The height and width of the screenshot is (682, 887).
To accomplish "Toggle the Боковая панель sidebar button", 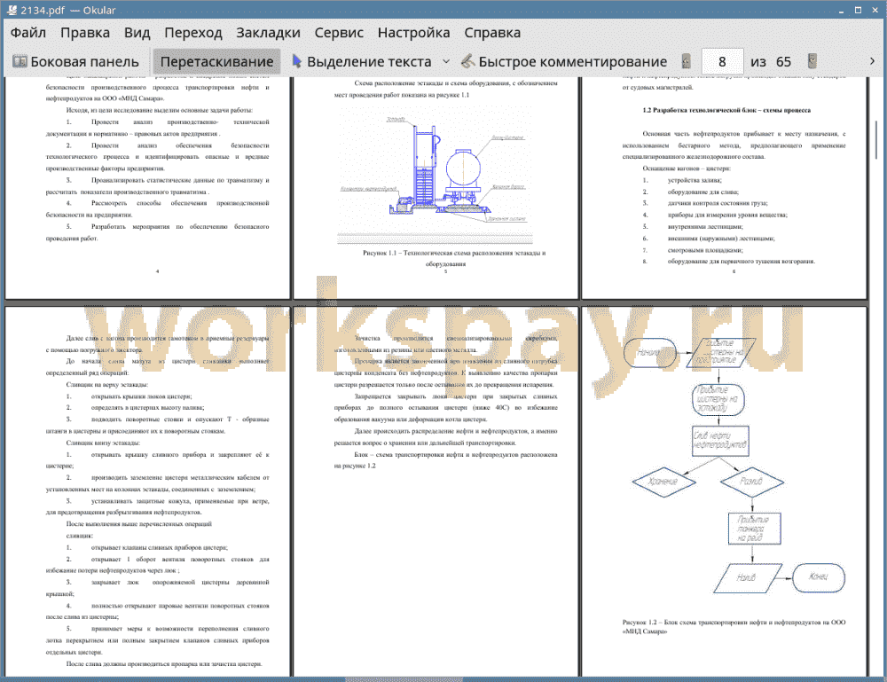I will coord(75,61).
